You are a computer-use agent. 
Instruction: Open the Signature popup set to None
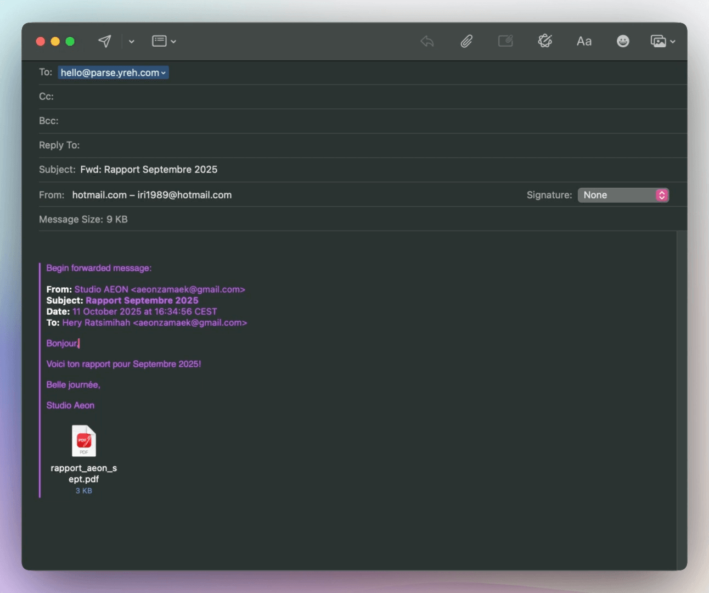[x=623, y=195]
